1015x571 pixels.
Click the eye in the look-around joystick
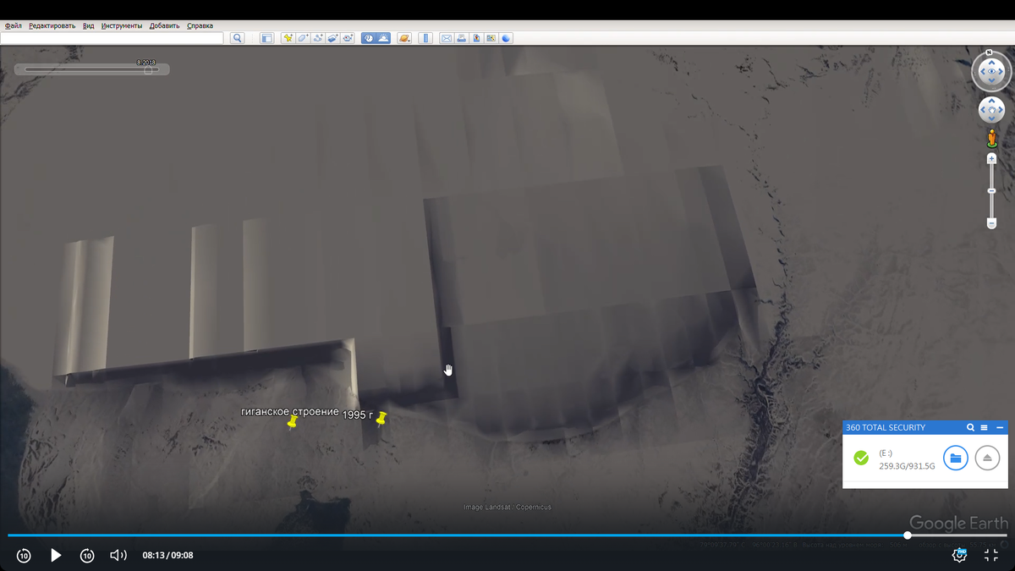[x=991, y=72]
